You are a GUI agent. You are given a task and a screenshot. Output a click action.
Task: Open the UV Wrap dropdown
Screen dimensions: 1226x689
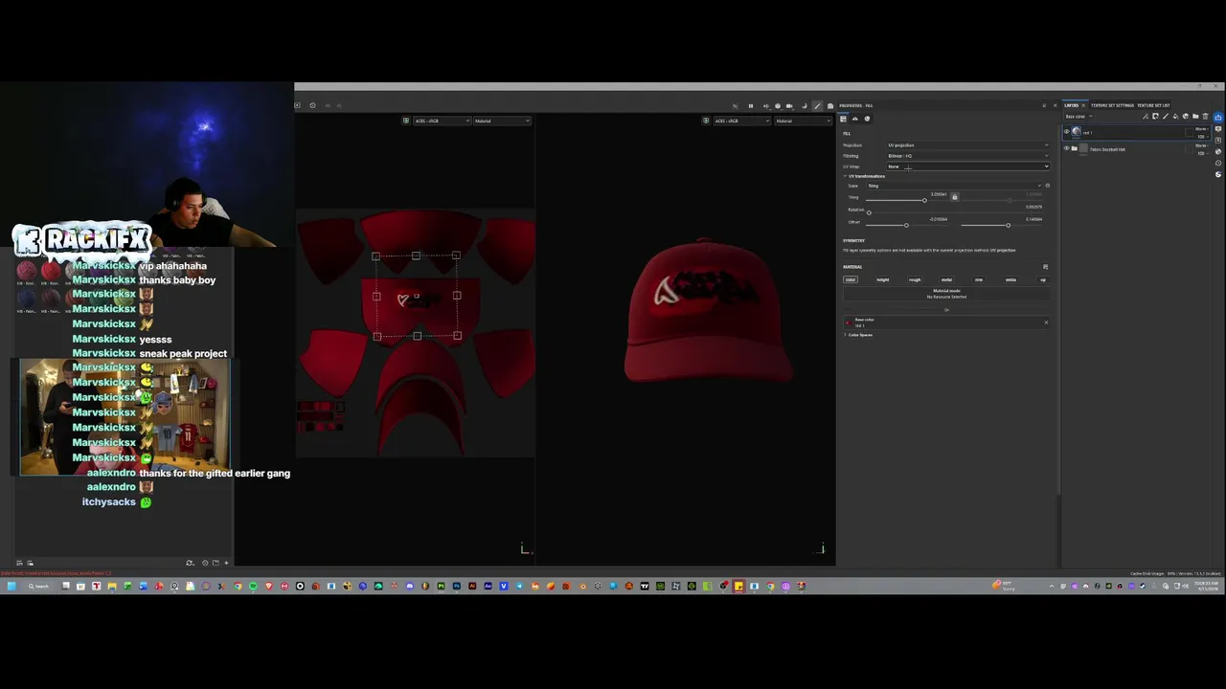pos(967,167)
